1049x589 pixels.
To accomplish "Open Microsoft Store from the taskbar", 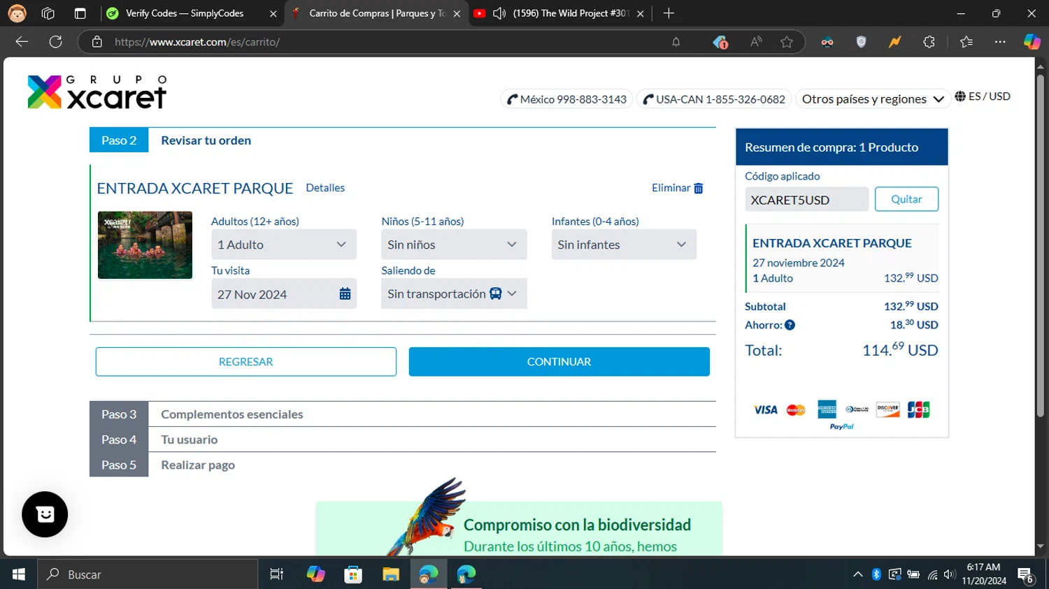I will (x=353, y=574).
